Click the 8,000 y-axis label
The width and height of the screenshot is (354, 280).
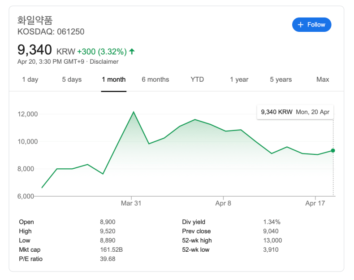tap(26, 169)
